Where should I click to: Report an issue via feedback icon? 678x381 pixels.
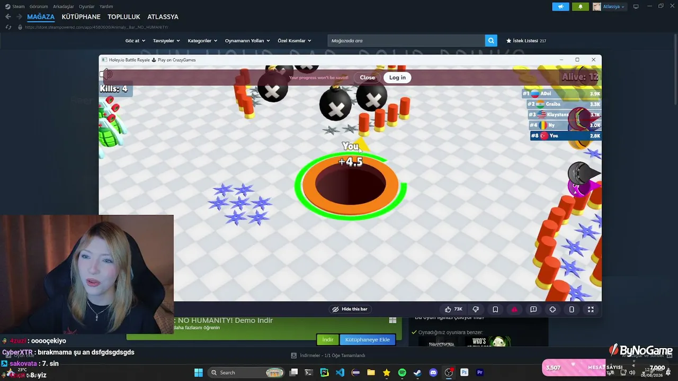click(533, 309)
